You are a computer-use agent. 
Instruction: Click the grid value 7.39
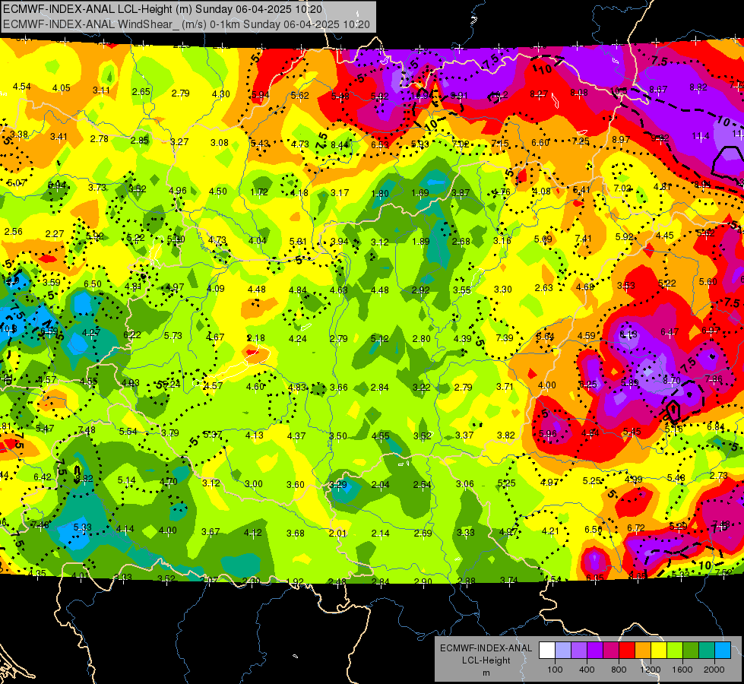coord(505,337)
